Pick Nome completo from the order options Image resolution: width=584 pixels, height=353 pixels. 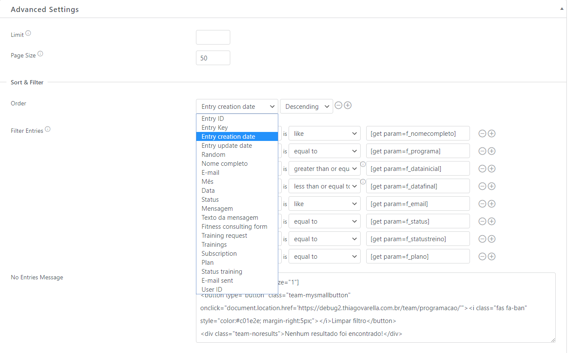coord(224,164)
